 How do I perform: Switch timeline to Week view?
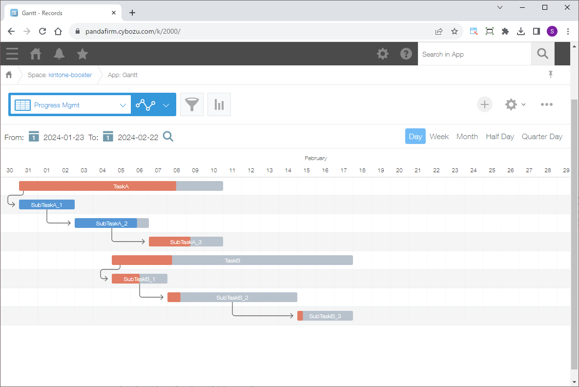pyautogui.click(x=439, y=137)
